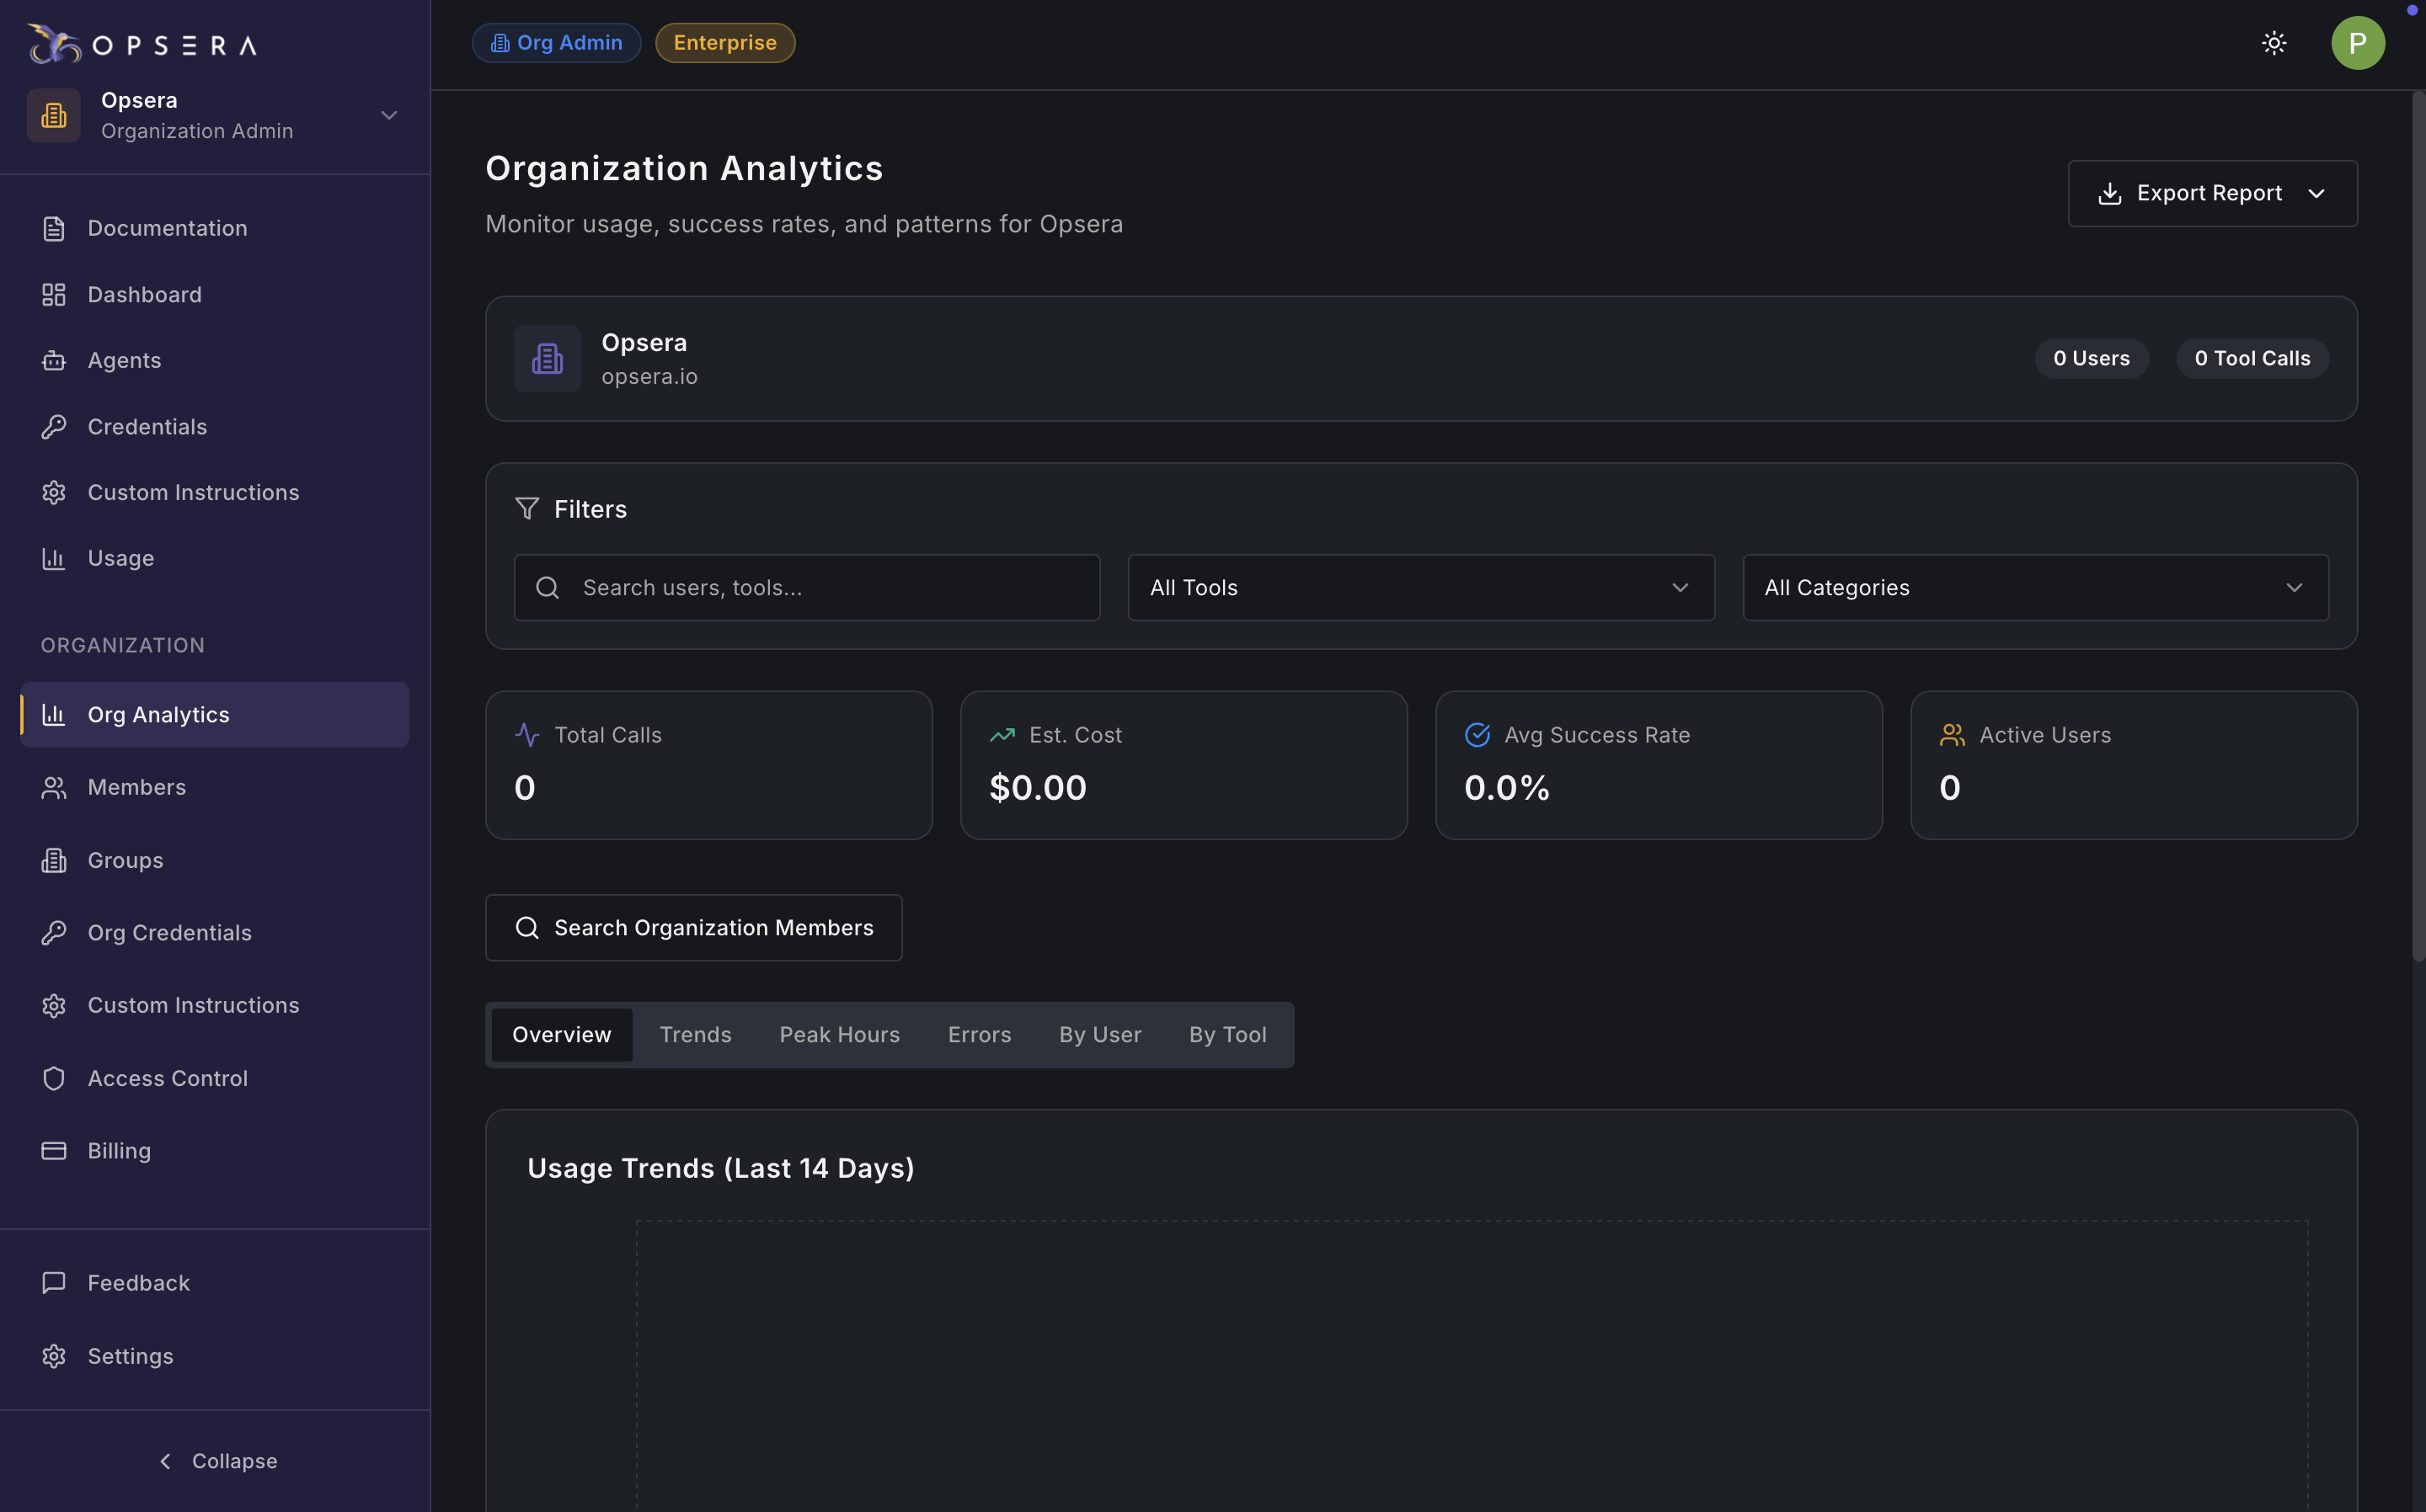Click the Members people icon

click(x=54, y=788)
